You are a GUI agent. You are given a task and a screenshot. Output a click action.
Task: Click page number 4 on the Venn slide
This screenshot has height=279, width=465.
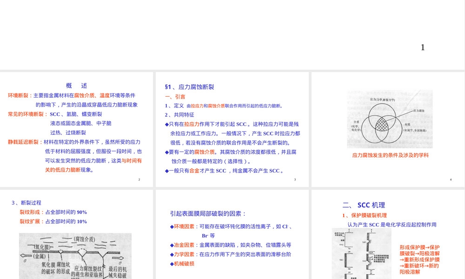pyautogui.click(x=451, y=179)
